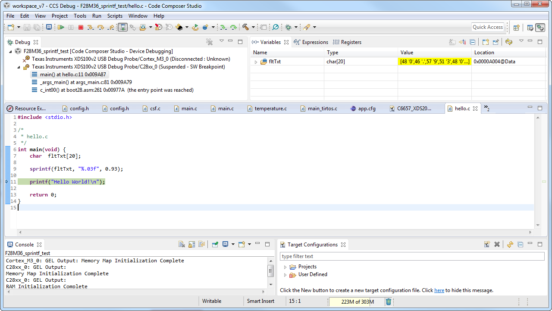Pin the Console view
Image resolution: width=552 pixels, height=311 pixels.
coord(215,244)
